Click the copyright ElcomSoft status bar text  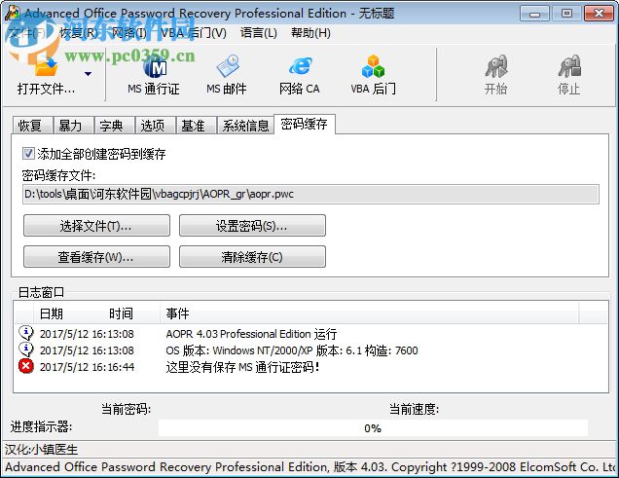(x=310, y=467)
